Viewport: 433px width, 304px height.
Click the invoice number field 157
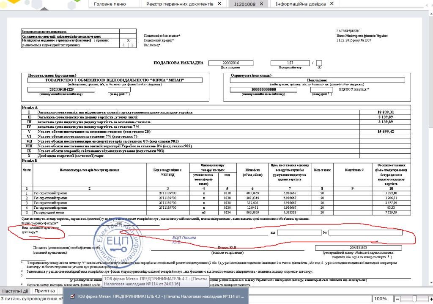[x=290, y=63]
